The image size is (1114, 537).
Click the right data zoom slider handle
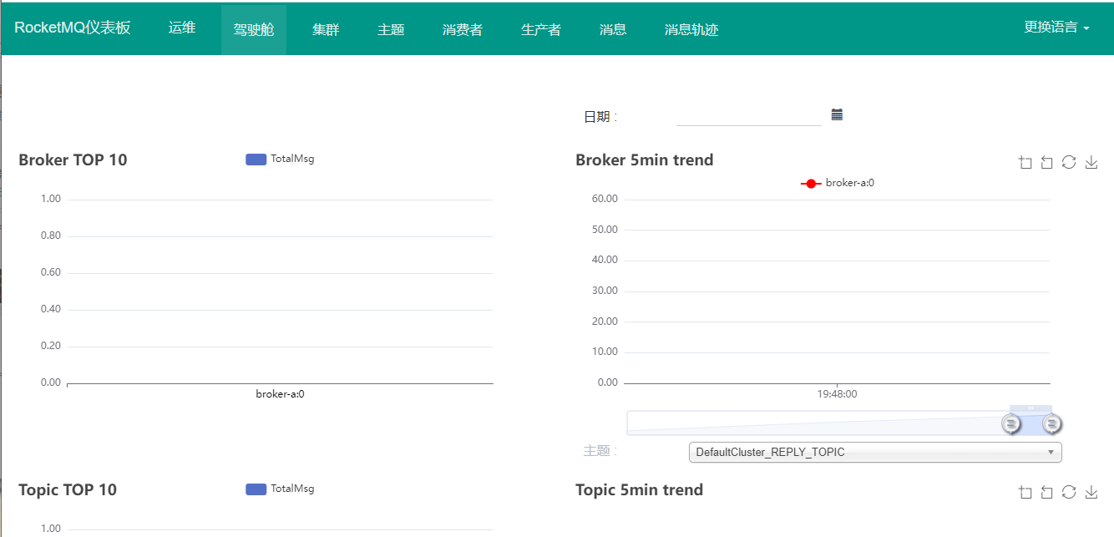point(1052,423)
